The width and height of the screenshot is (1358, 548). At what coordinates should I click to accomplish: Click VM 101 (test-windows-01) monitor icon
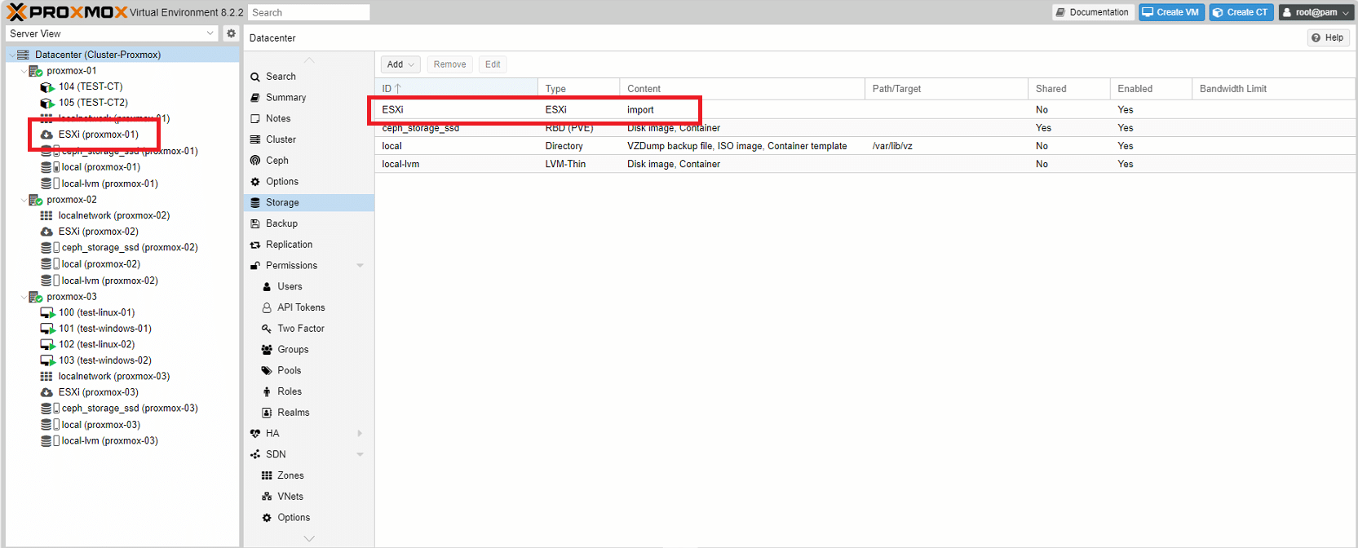[x=47, y=329]
